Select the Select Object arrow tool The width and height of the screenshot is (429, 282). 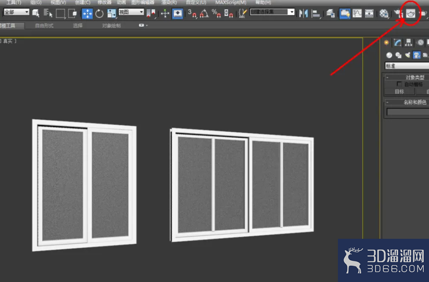[36, 13]
